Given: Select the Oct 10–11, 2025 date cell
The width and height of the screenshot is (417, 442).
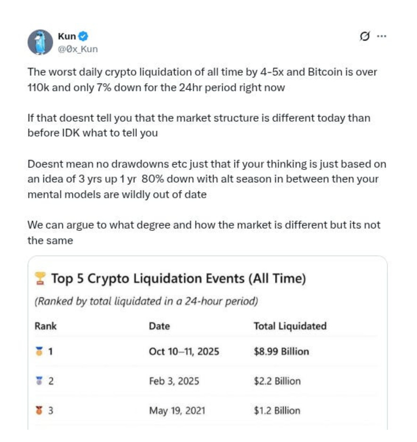Looking at the screenshot, I should tap(184, 351).
